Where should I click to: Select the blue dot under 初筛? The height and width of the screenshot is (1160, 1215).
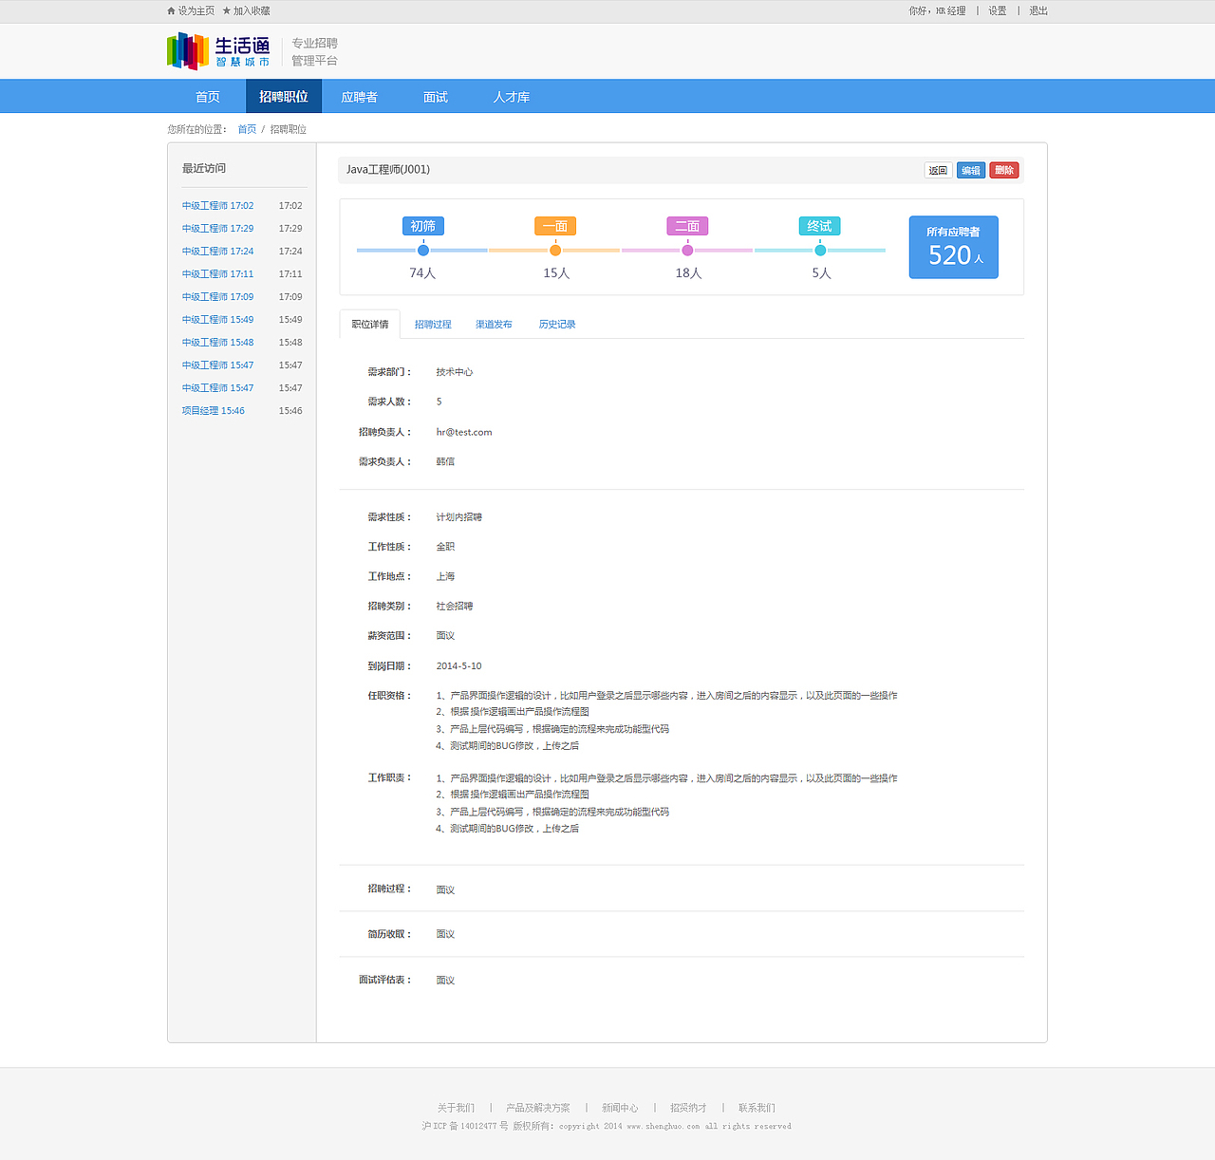423,251
